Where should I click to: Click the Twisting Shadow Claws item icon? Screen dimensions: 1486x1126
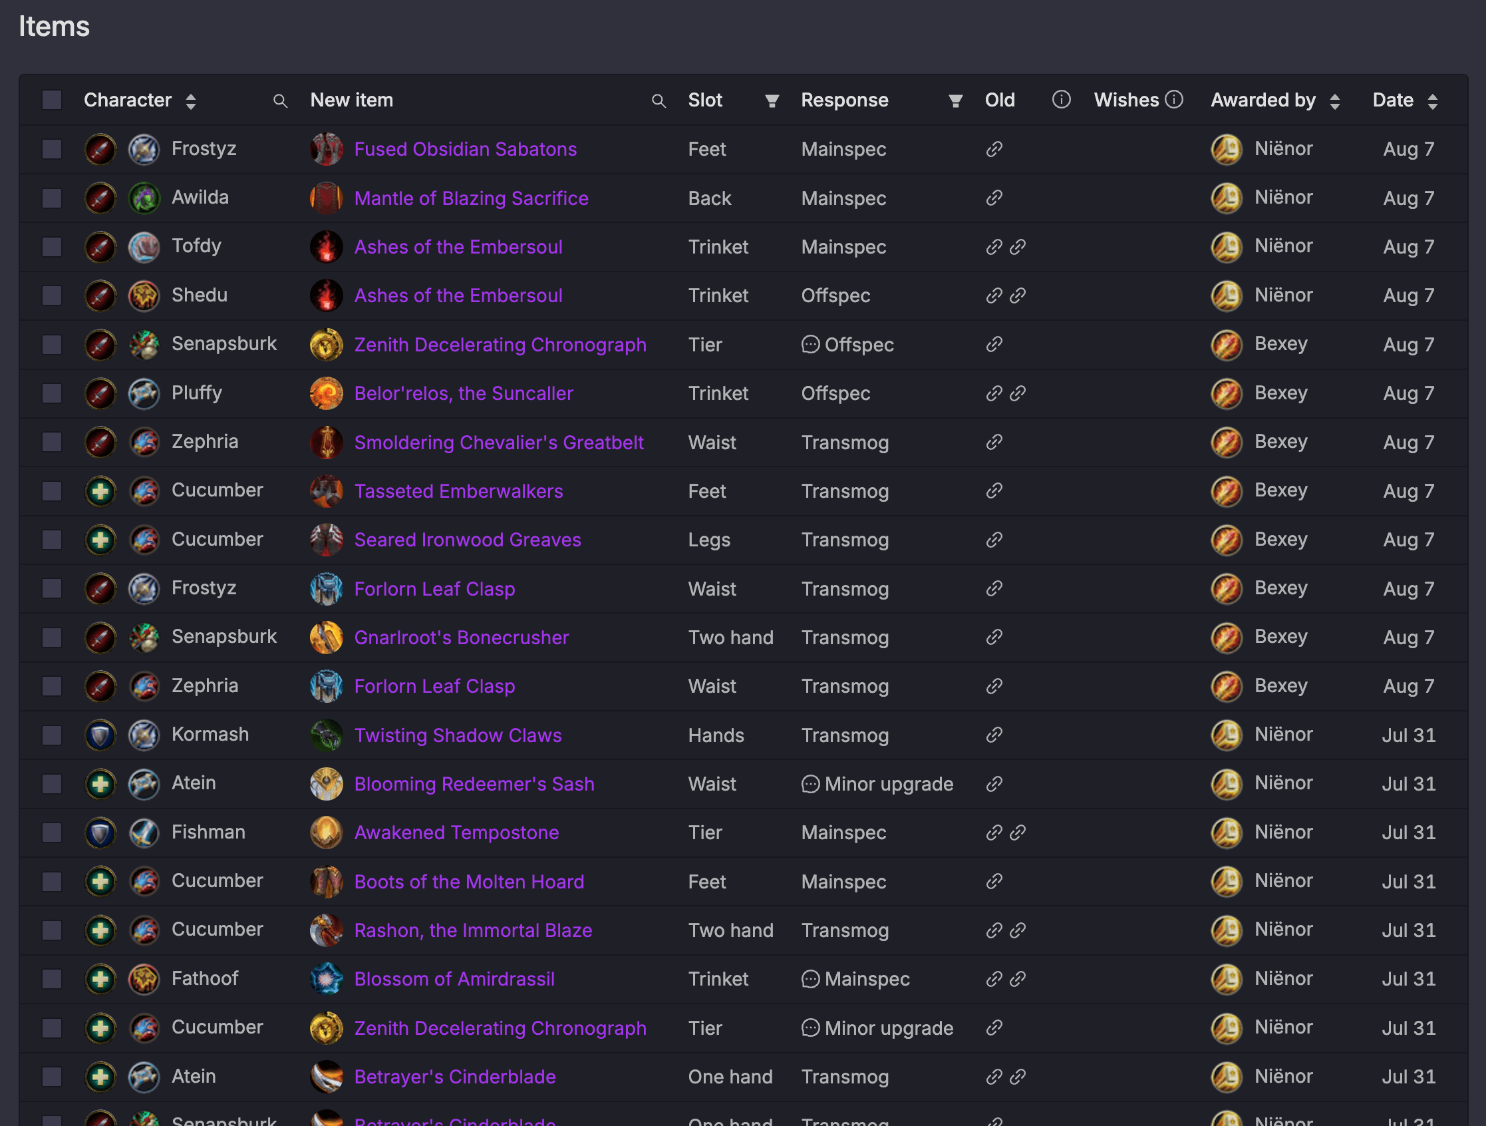[x=327, y=735]
